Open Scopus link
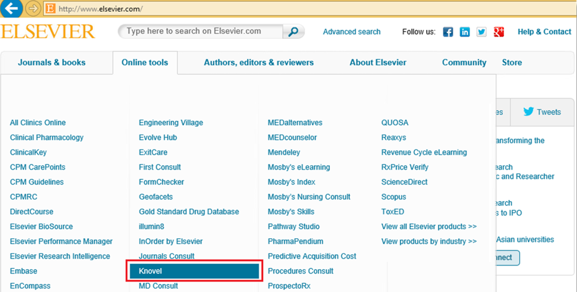The image size is (577, 292). pos(394,197)
